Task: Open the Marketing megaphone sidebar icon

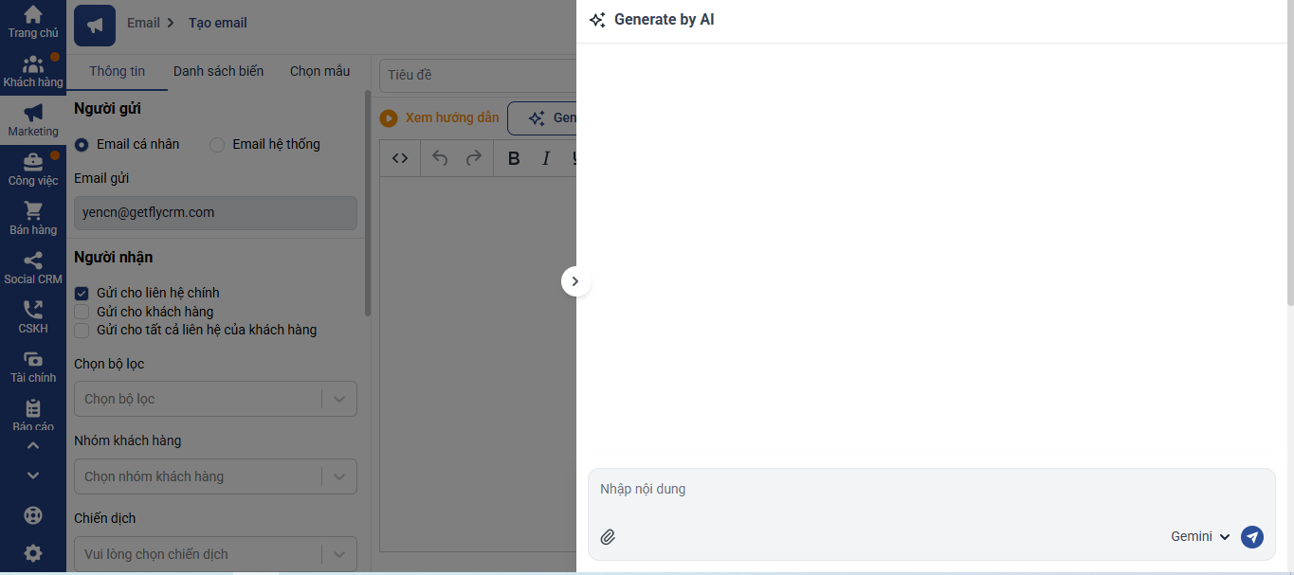Action: tap(33, 119)
